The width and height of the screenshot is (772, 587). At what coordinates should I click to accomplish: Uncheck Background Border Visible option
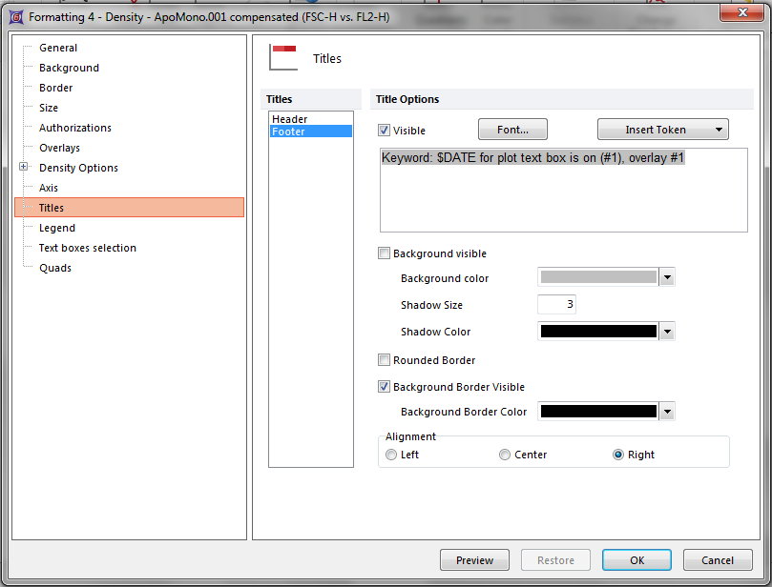[x=385, y=387]
